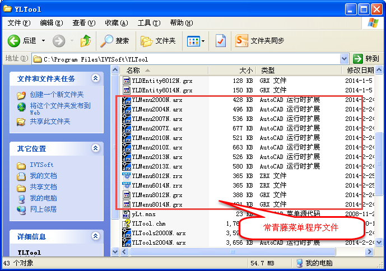Image resolution: width=386 pixels, height=271 pixels.
Task: Collapse the 文件和文件夹任务 panel
Action: (95, 78)
